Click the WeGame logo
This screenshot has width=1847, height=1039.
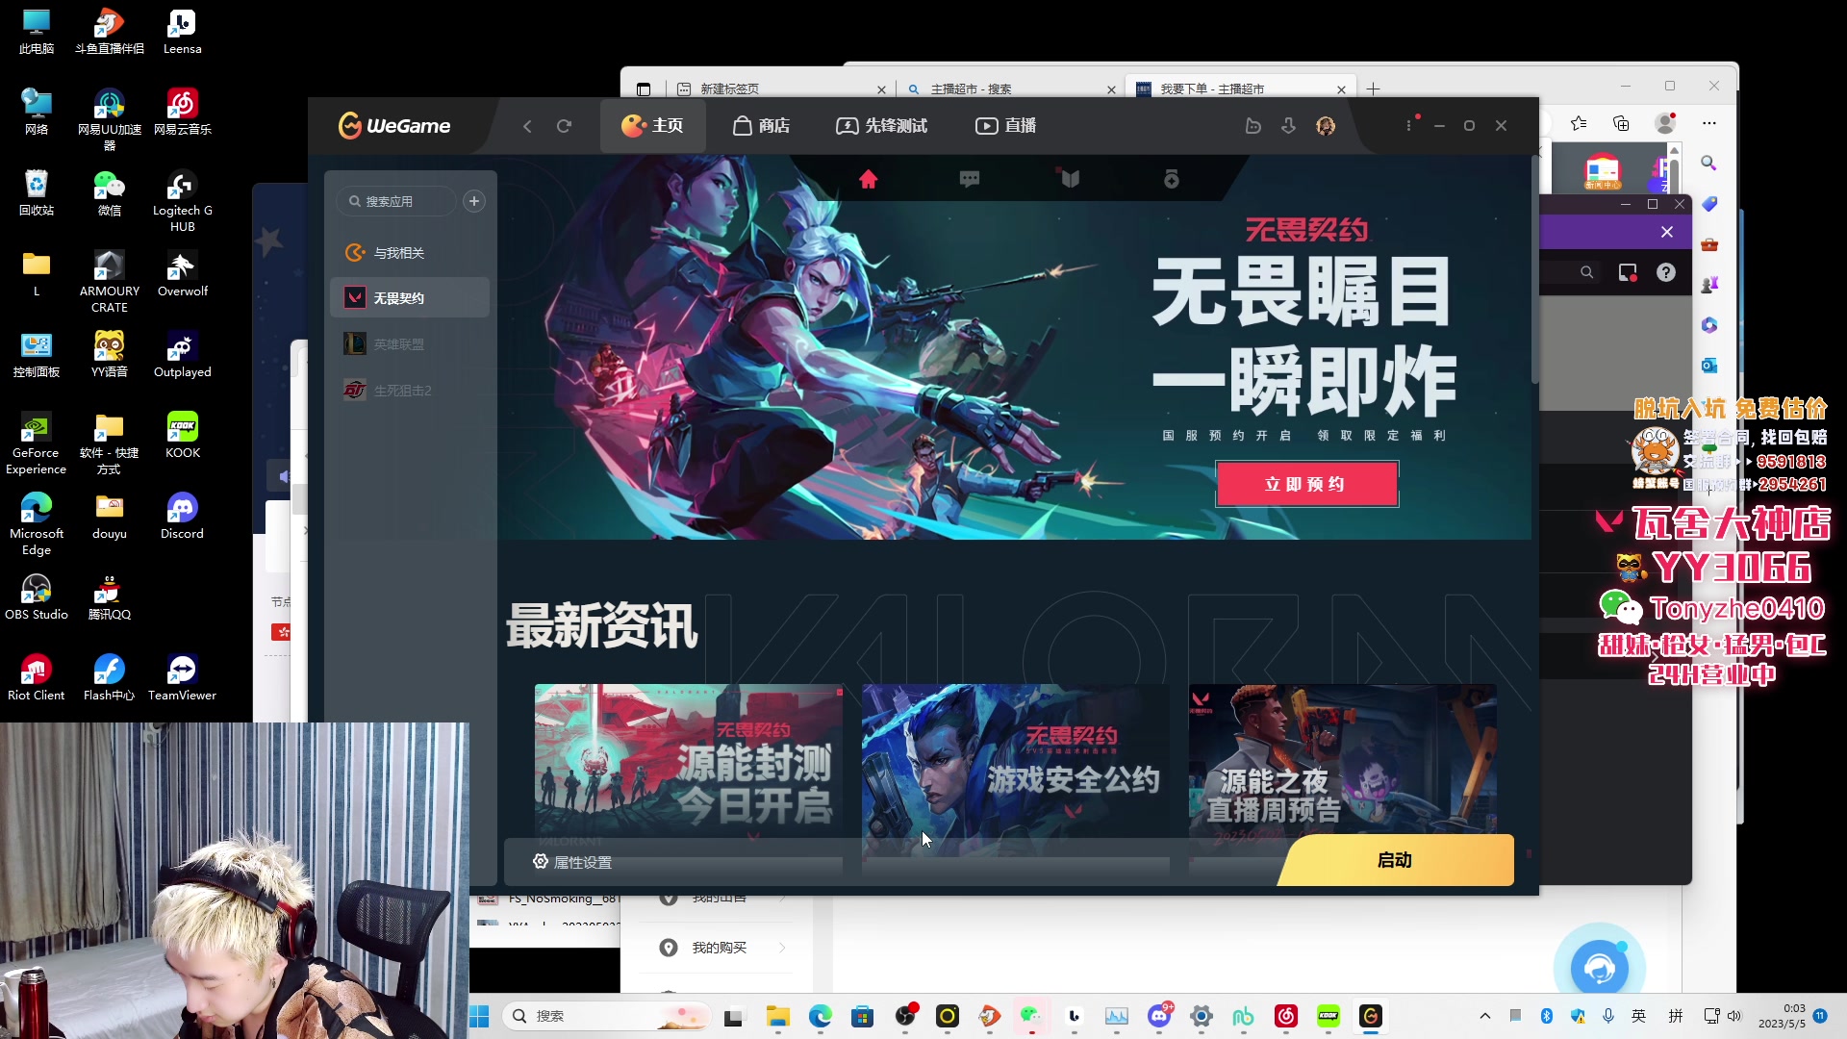tap(394, 126)
